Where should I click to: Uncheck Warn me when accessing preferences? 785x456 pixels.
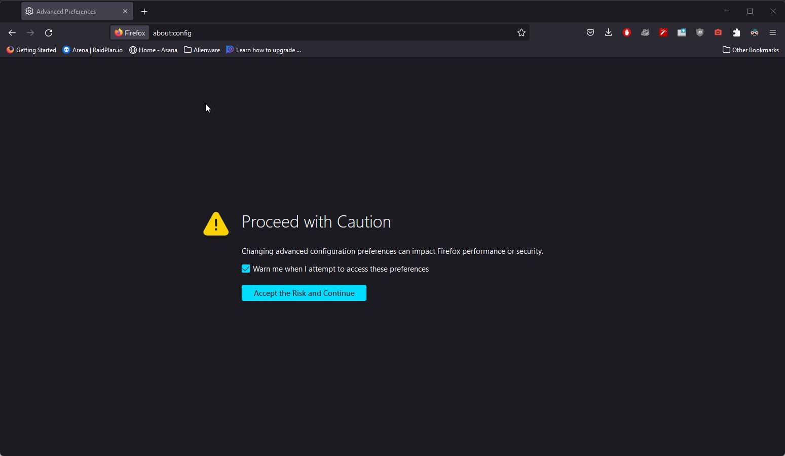pos(246,269)
